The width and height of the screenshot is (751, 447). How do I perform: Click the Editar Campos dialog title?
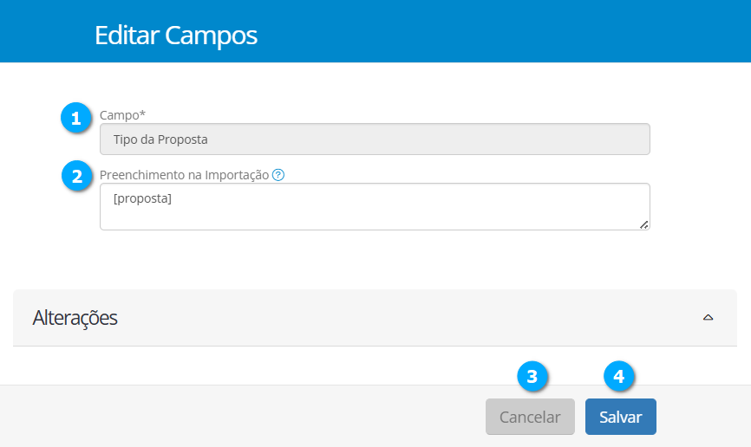click(176, 36)
